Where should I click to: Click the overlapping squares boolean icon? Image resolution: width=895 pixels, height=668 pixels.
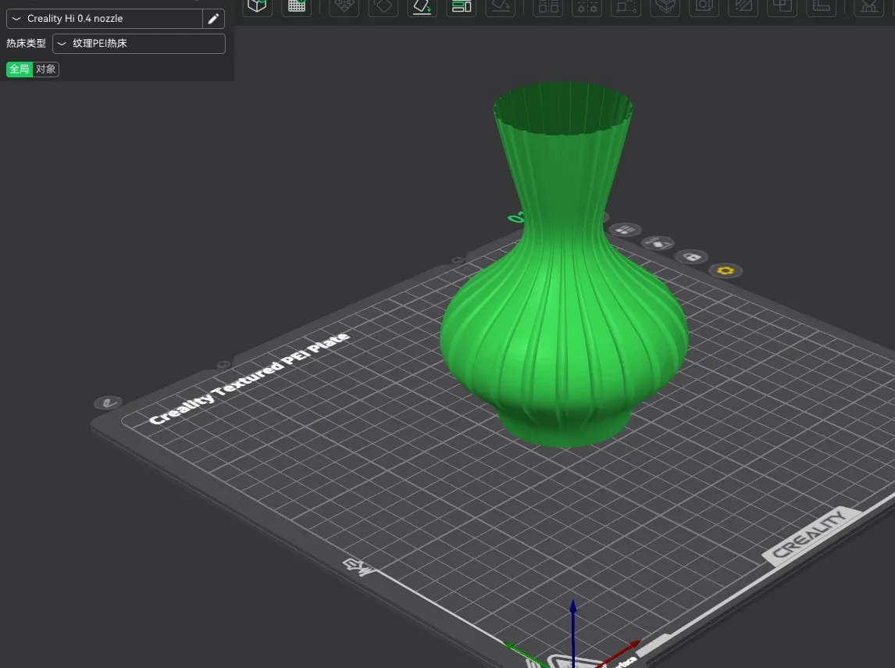pyautogui.click(x=782, y=6)
